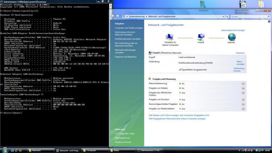Image resolution: width=272 pixels, height=153 pixels.
Task: Click 'Drahtlosnetzwerkverbindung (FritzH4)' connection text
Action: pos(195,63)
